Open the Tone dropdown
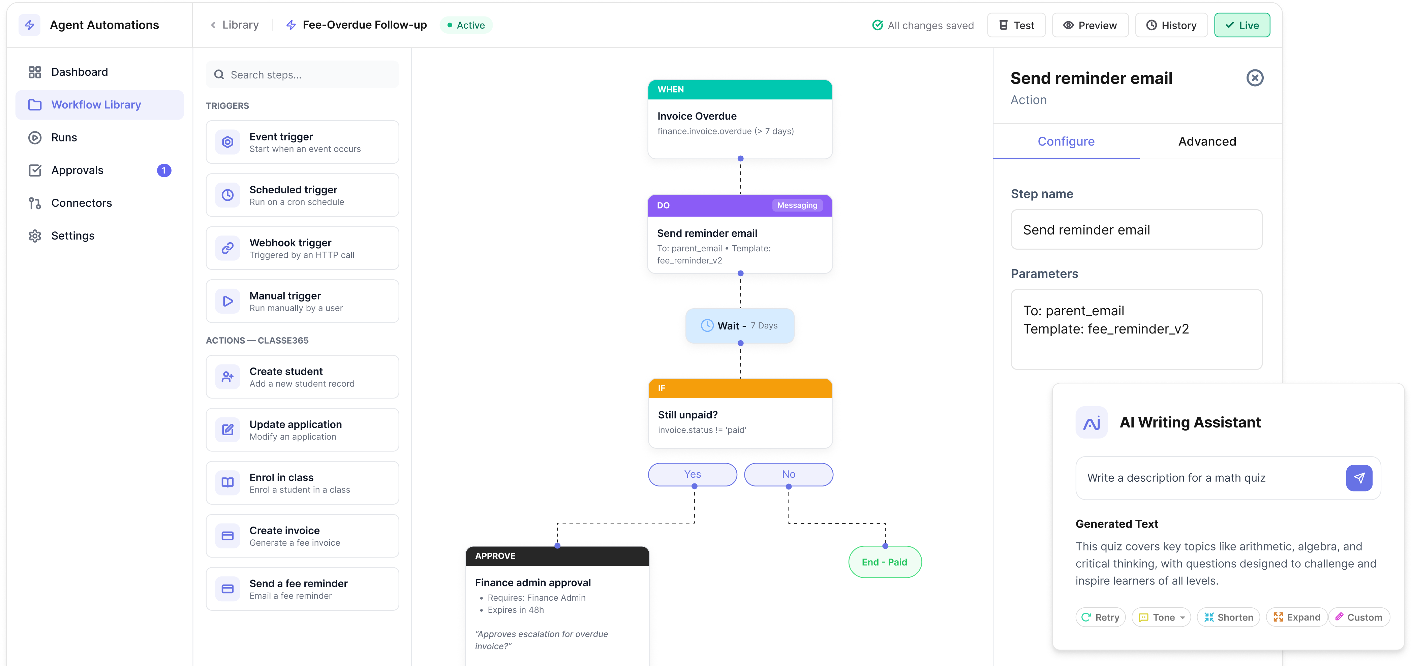Viewport: 1411px width, 666px height. point(1161,617)
